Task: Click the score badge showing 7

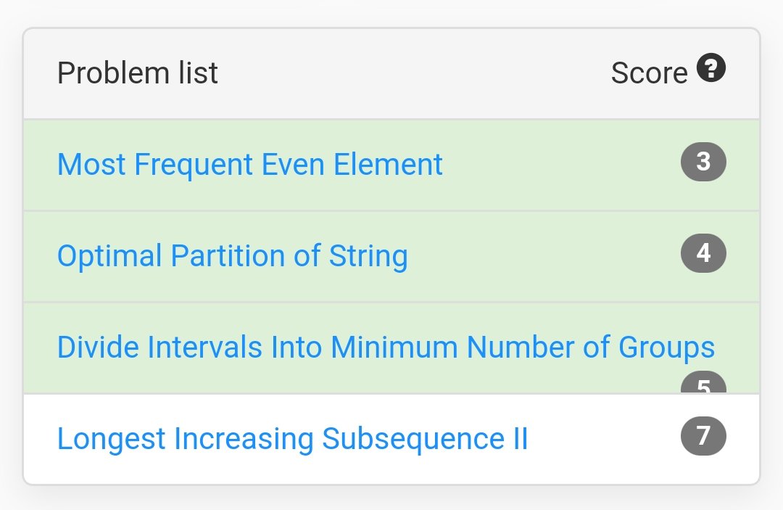Action: pos(703,436)
